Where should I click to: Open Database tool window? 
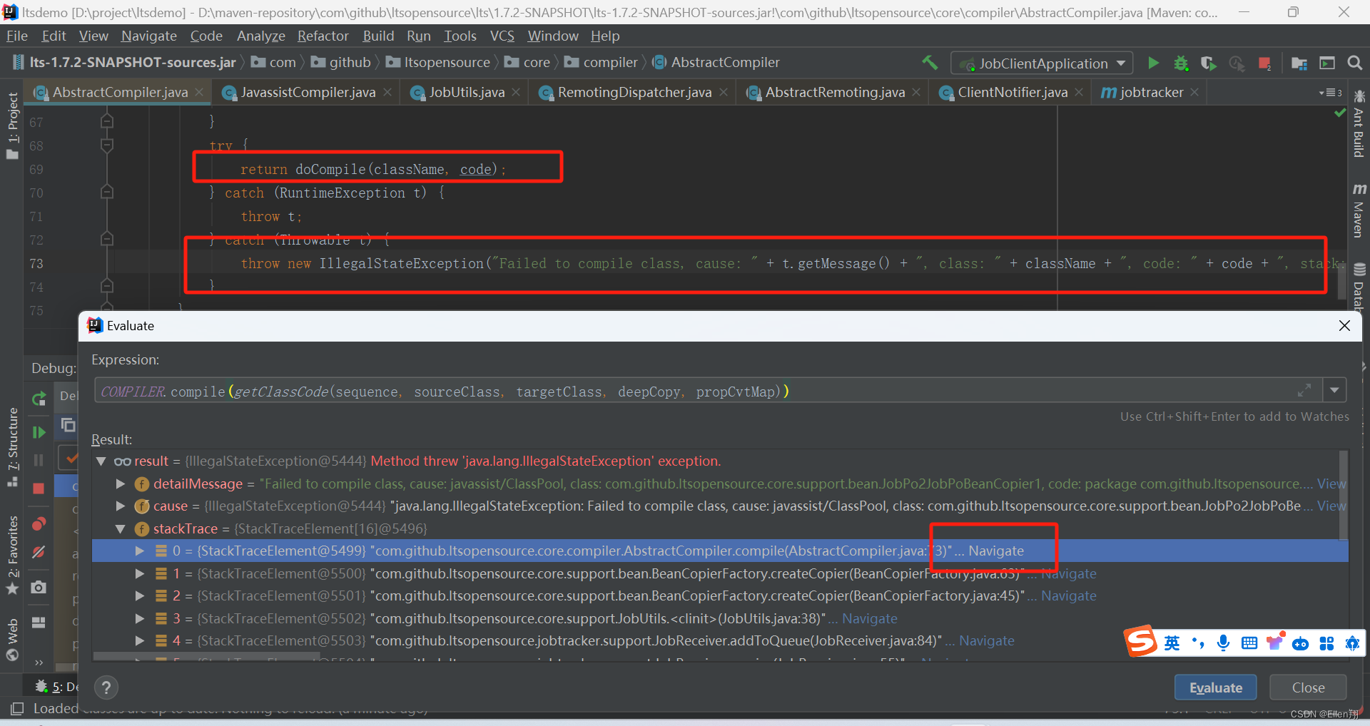click(x=1359, y=287)
